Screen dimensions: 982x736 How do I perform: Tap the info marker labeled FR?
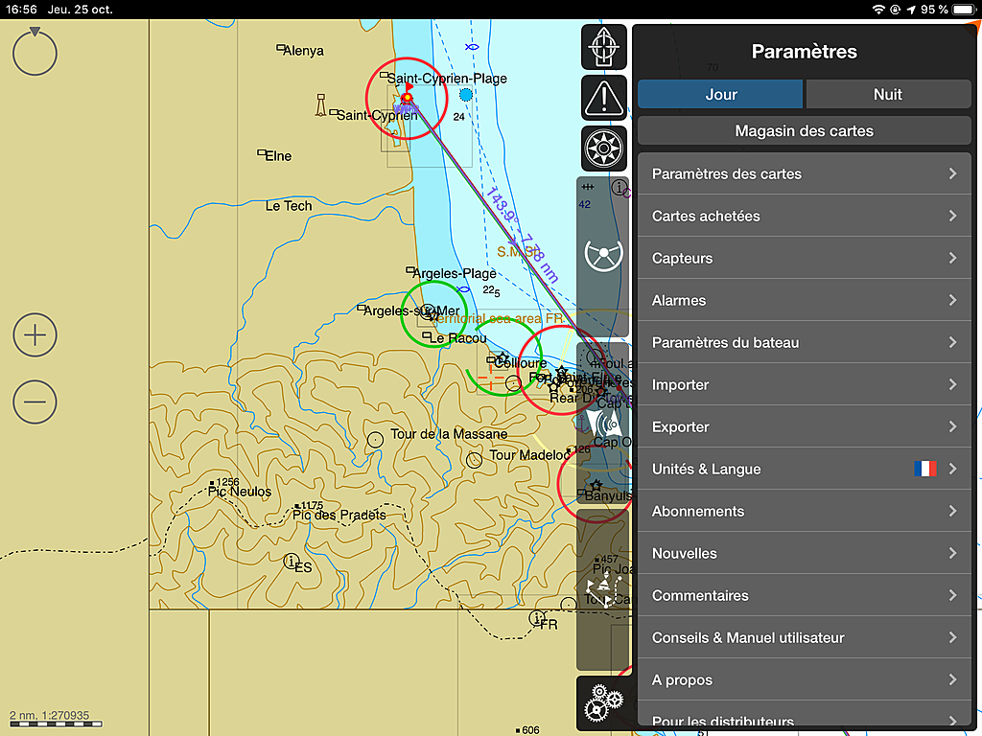point(537,618)
